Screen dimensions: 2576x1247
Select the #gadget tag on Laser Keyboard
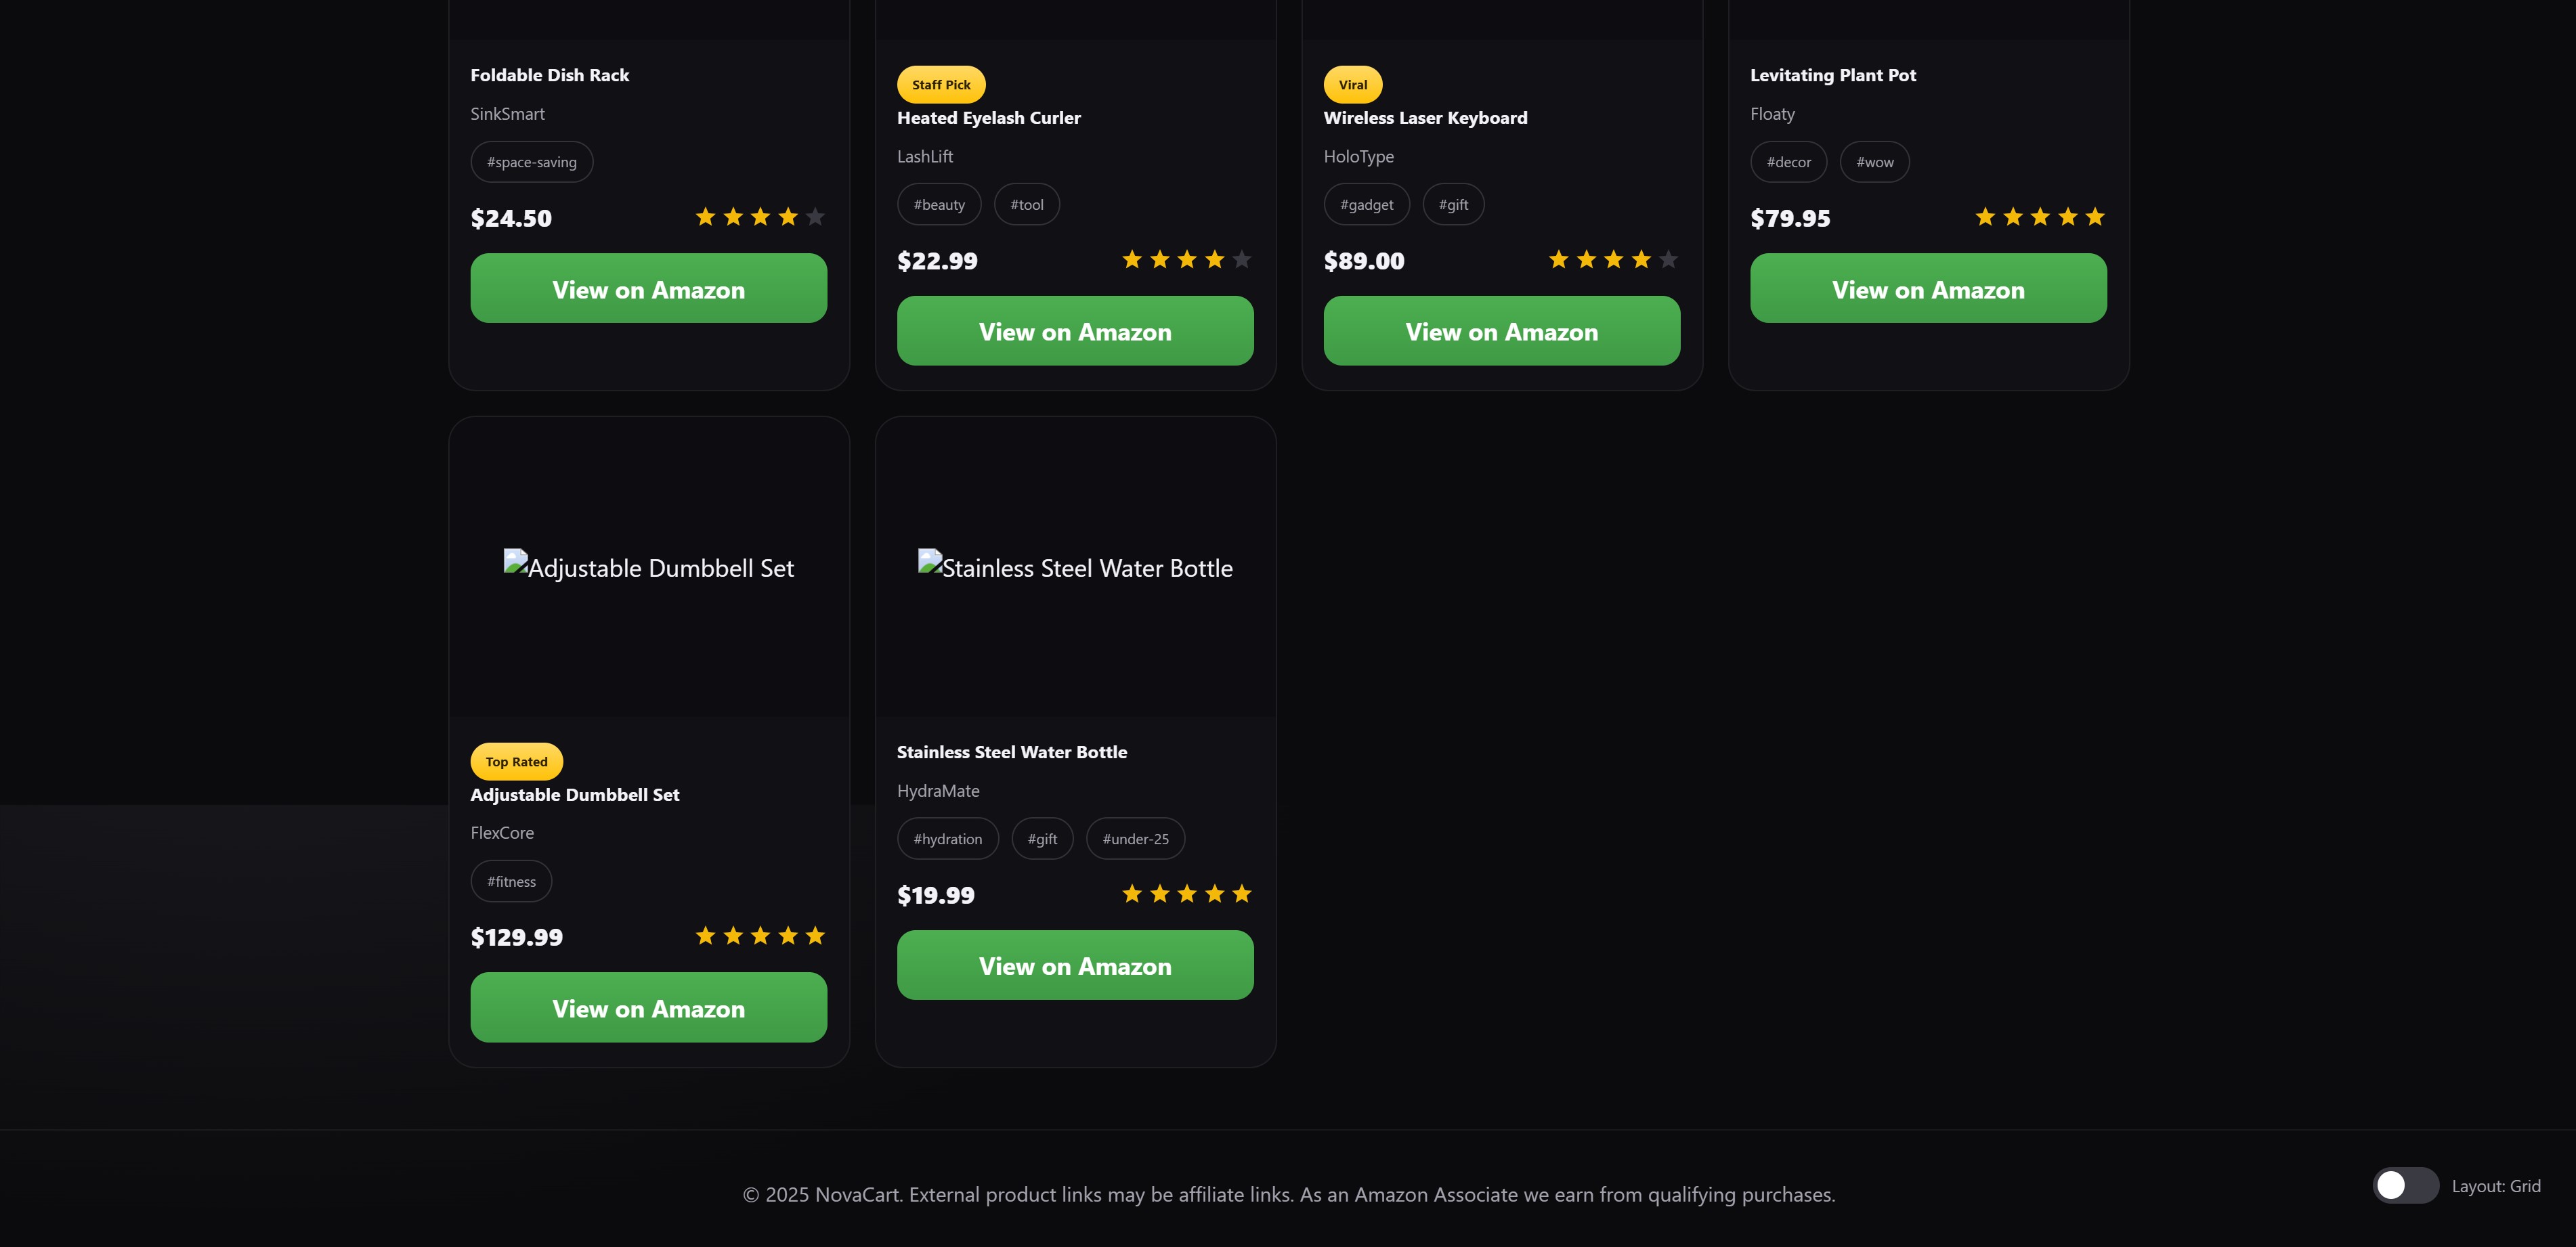point(1366,205)
